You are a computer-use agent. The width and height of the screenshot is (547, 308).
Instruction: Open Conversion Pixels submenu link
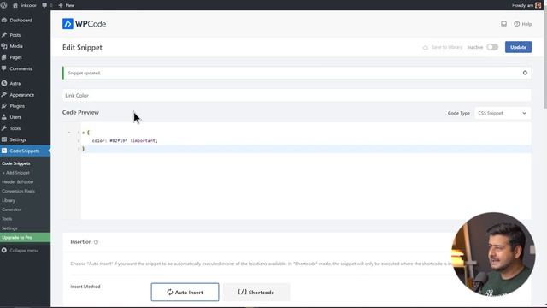click(x=18, y=191)
